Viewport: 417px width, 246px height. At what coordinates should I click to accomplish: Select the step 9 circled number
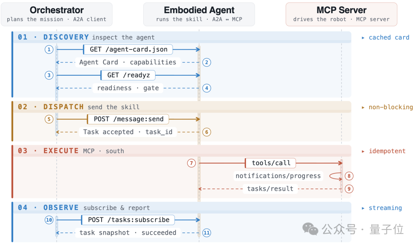[x=349, y=189]
